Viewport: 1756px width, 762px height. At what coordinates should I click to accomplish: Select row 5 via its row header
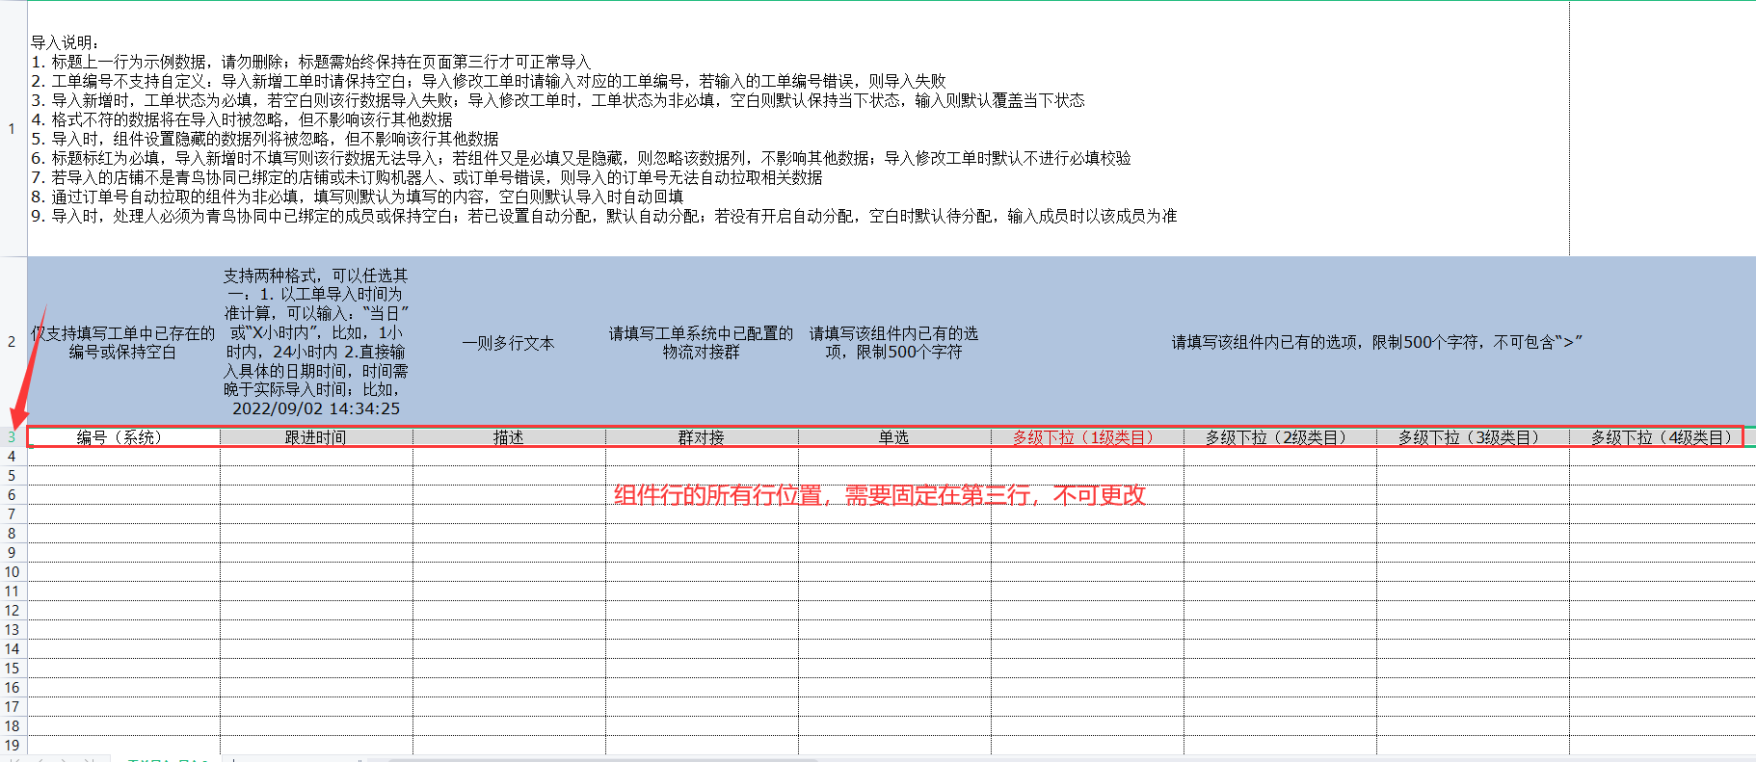(13, 476)
